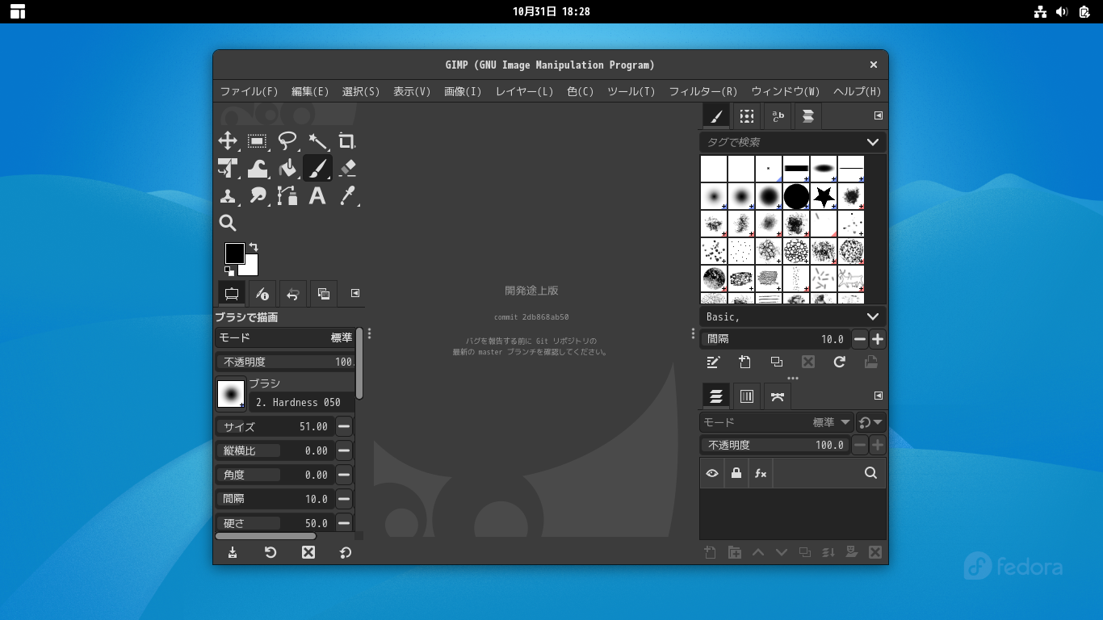Open the レイヤー(L) menu
The image size is (1103, 620).
pos(524,91)
